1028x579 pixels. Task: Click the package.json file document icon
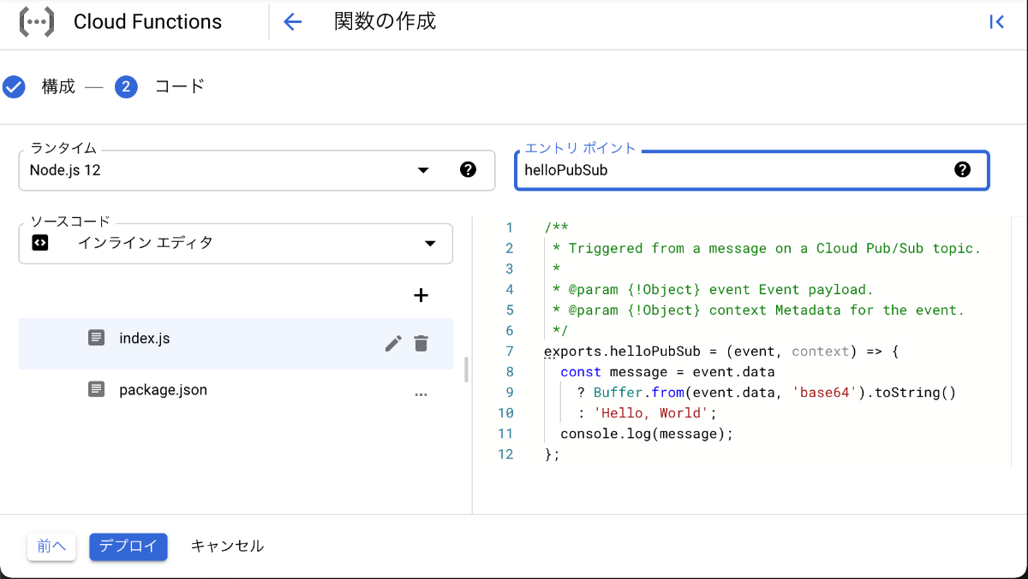[x=97, y=389]
